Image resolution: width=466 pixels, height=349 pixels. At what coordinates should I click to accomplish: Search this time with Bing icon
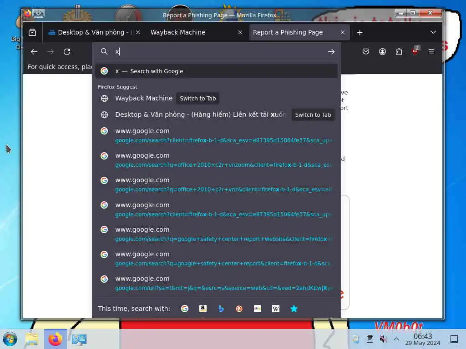click(x=221, y=309)
